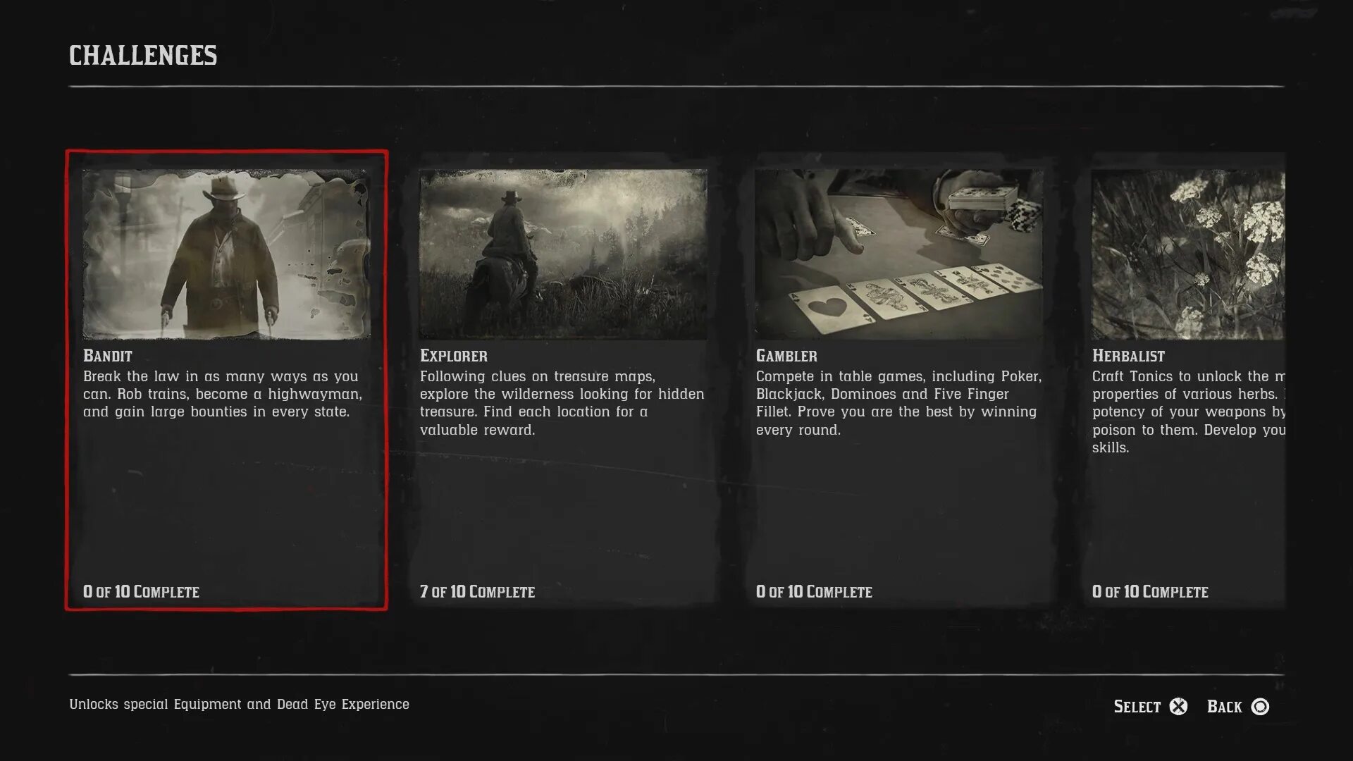Choose the Gambler challenge card
The width and height of the screenshot is (1353, 761).
[x=899, y=380]
